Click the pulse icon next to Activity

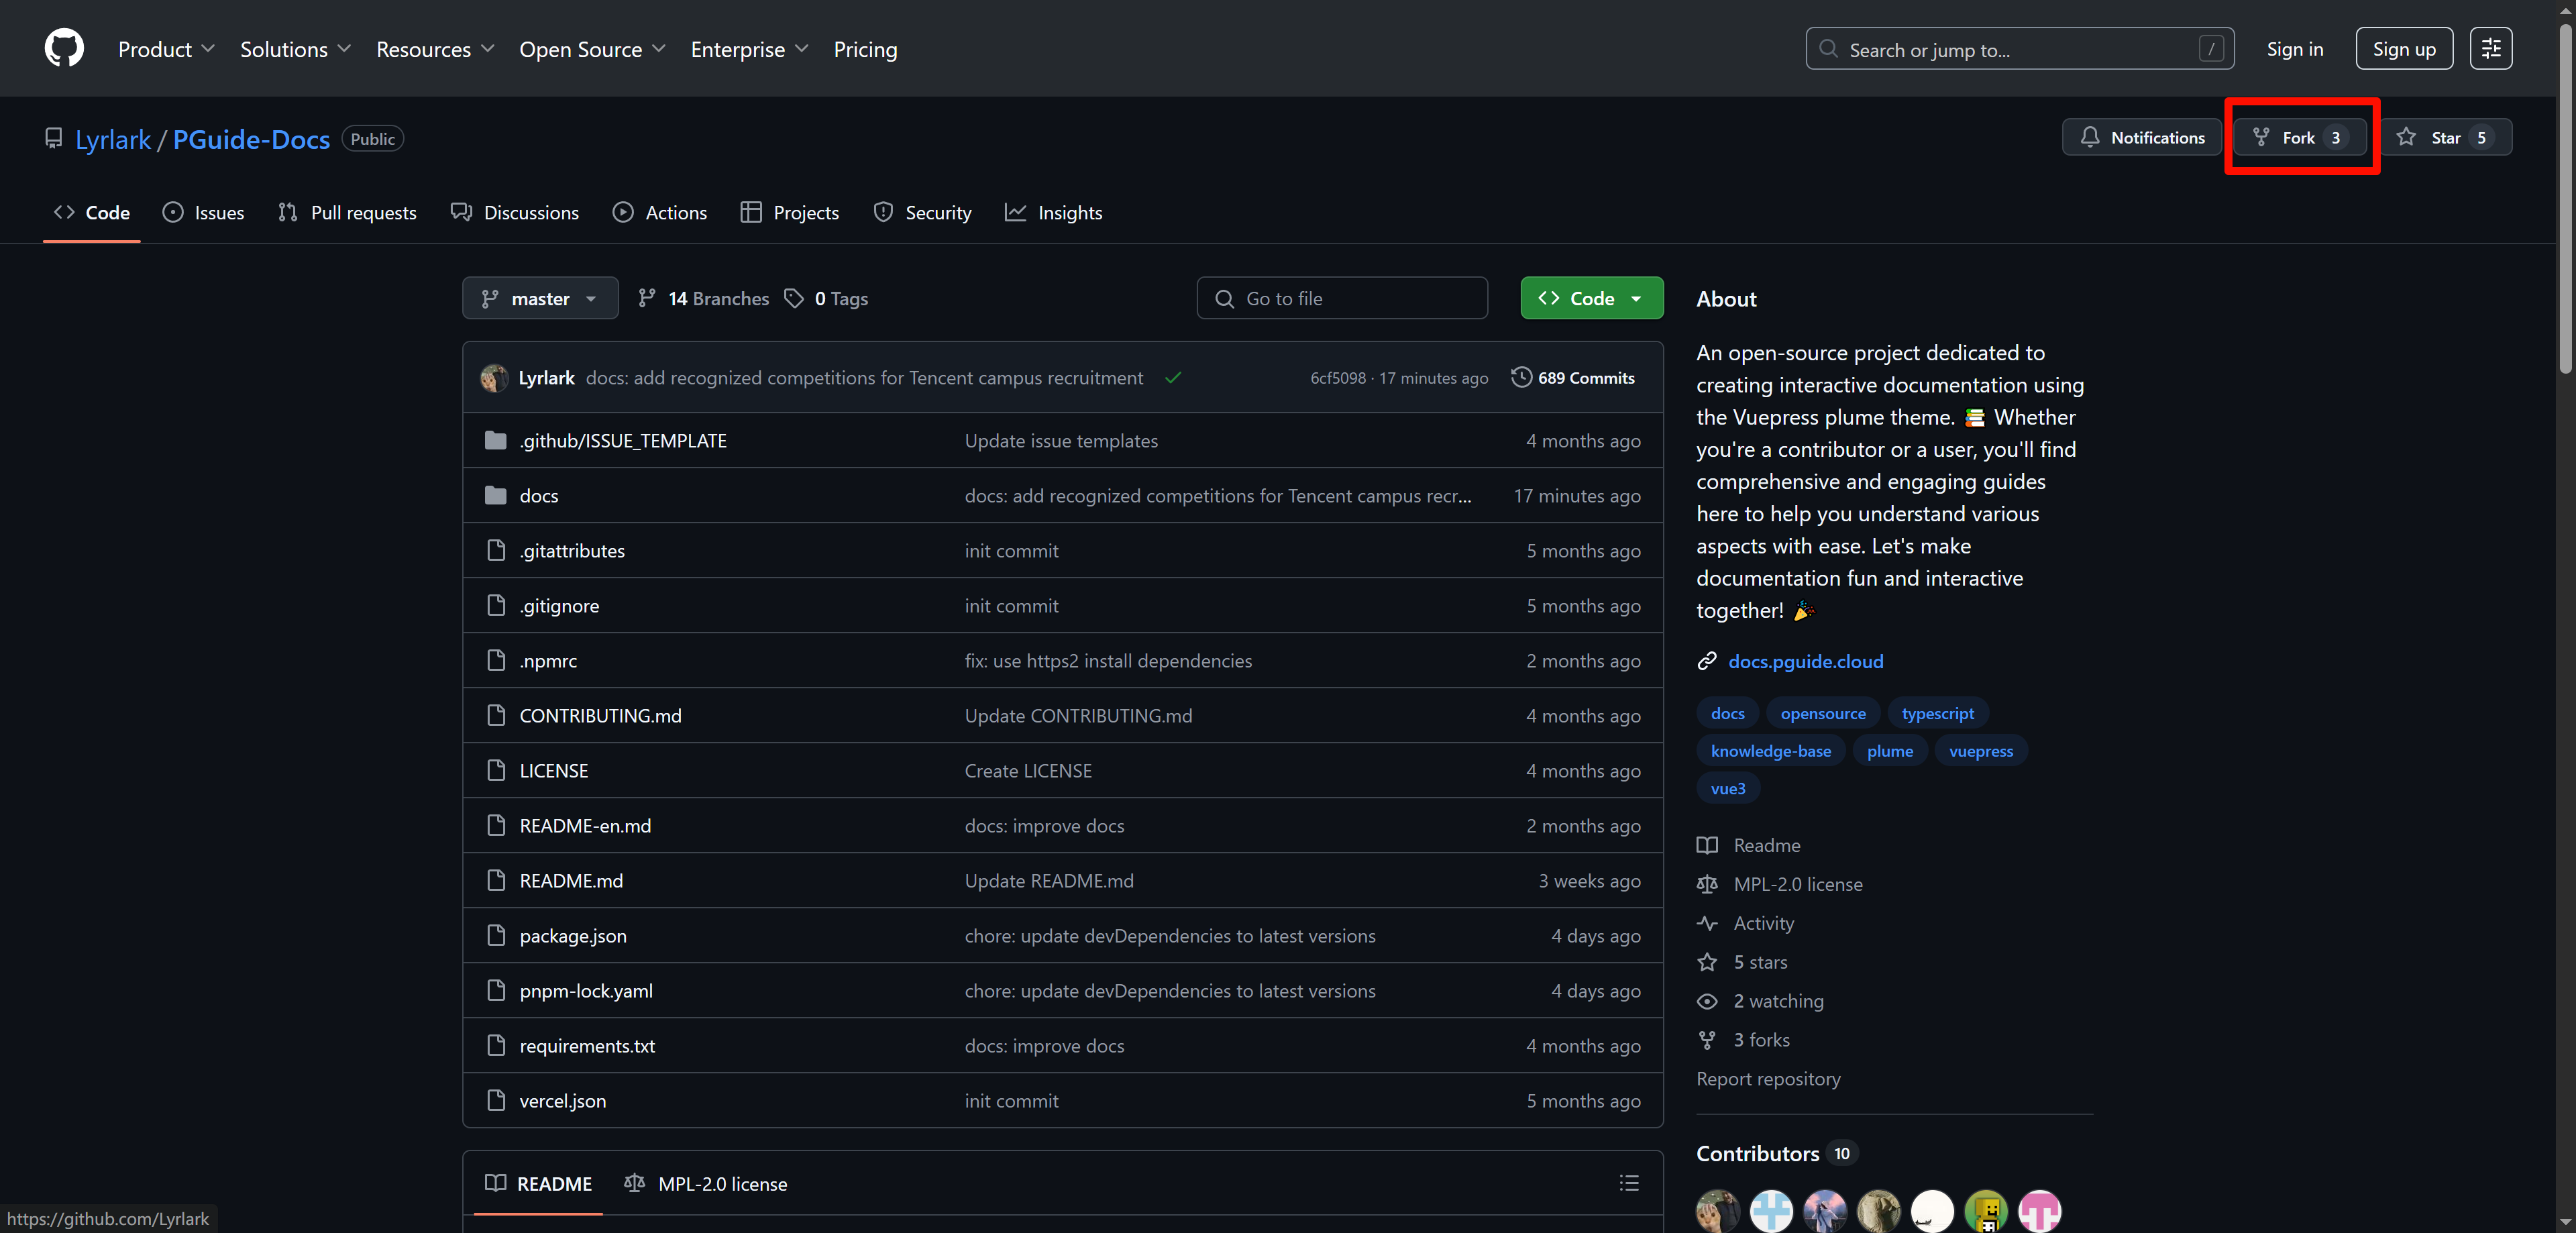point(1707,923)
